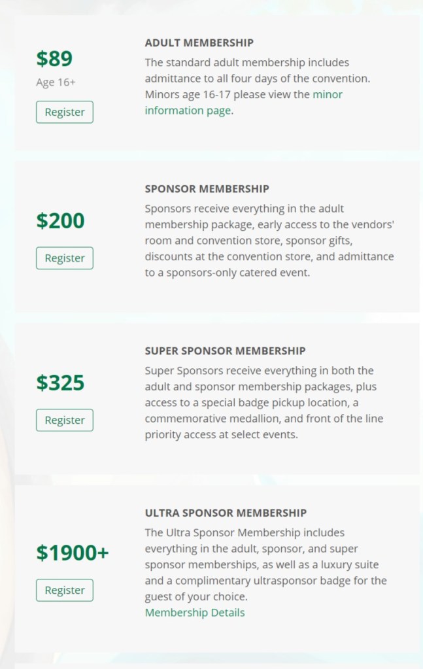
Task: Open the Membership Details link
Action: coord(195,613)
